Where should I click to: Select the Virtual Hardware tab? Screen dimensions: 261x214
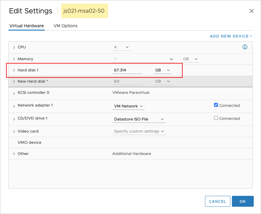coord(27,26)
